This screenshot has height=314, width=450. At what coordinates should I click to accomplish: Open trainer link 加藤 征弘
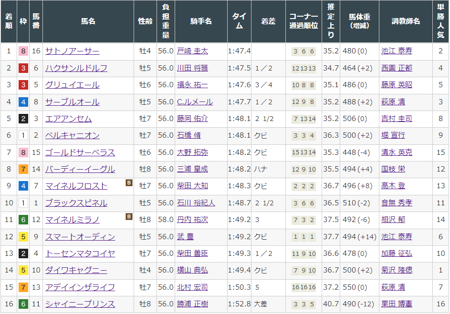397,253
